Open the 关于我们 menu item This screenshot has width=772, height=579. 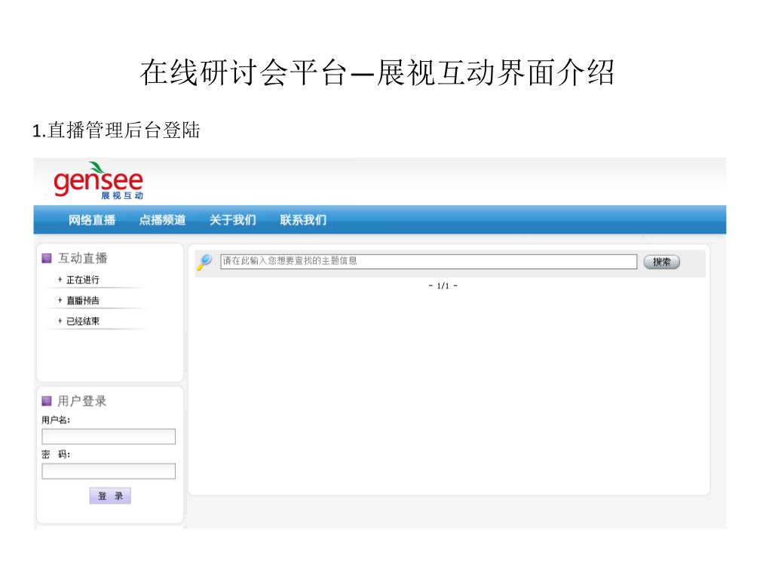tap(233, 219)
